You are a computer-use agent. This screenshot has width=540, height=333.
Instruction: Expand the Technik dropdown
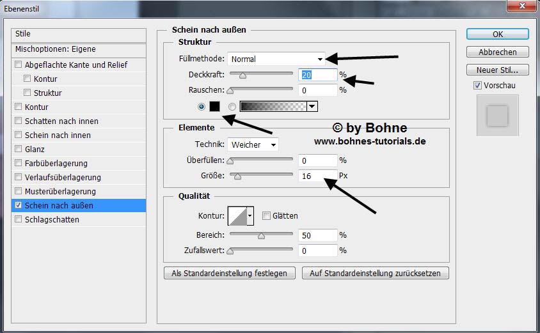253,144
